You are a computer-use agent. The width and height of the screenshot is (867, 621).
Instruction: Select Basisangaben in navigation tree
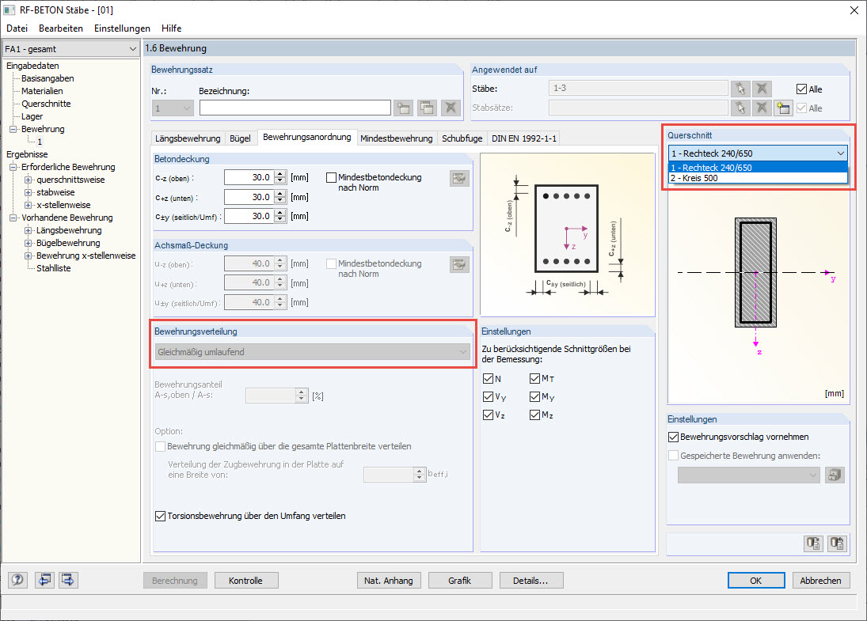[x=48, y=78]
